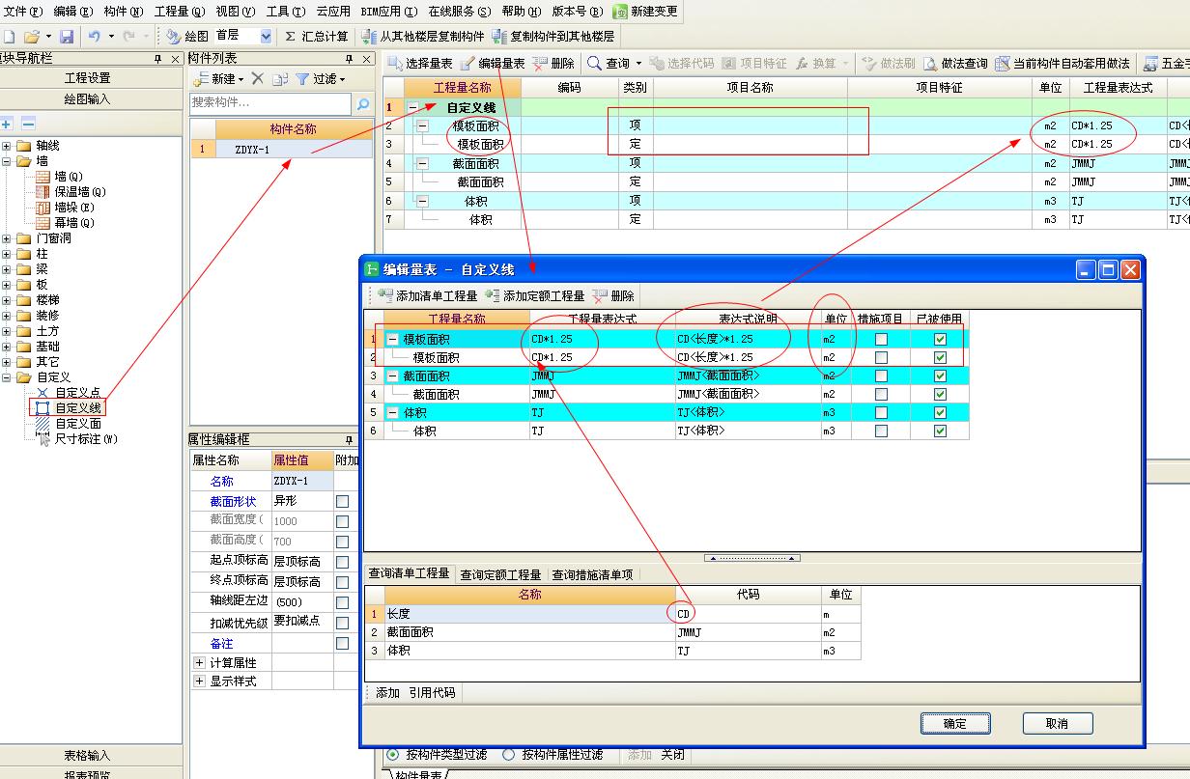
Task: Click 添加清单工程量 in dialog
Action: coord(428,296)
